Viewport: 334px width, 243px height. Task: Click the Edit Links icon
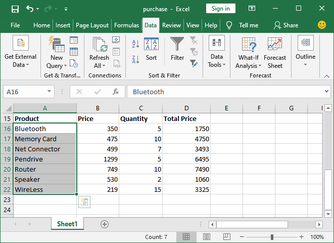point(117,64)
